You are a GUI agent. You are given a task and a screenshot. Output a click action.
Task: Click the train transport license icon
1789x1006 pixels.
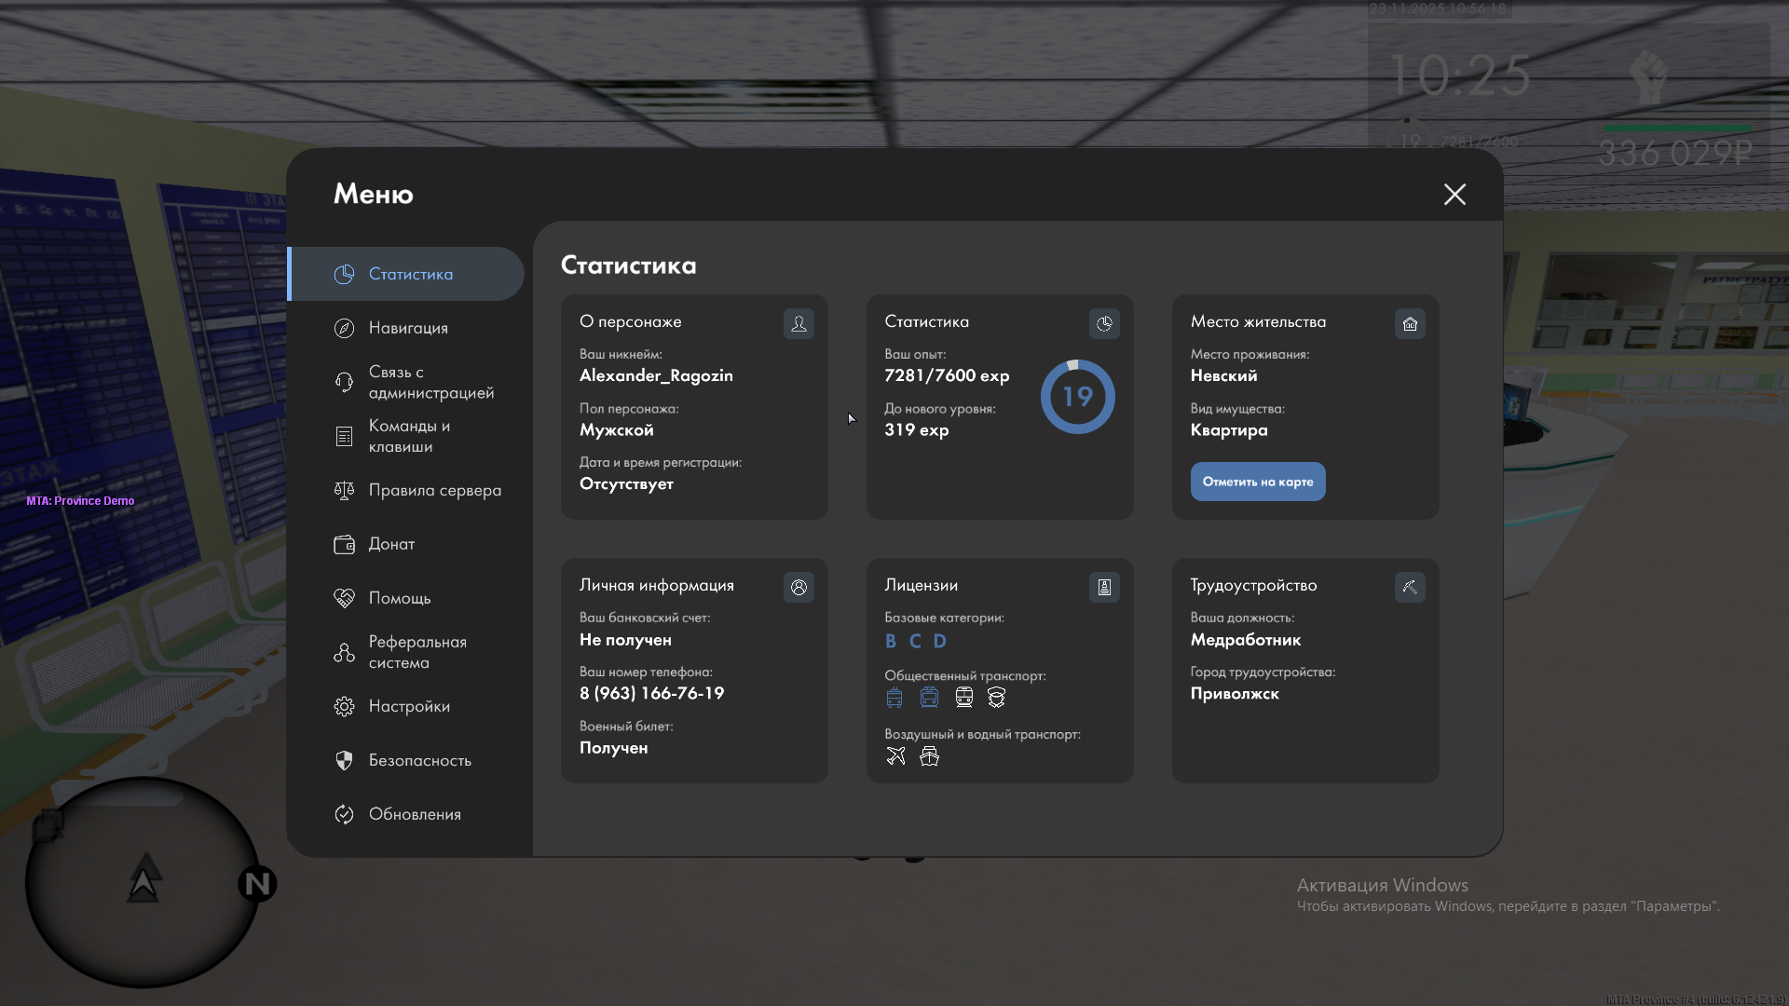[x=964, y=697]
